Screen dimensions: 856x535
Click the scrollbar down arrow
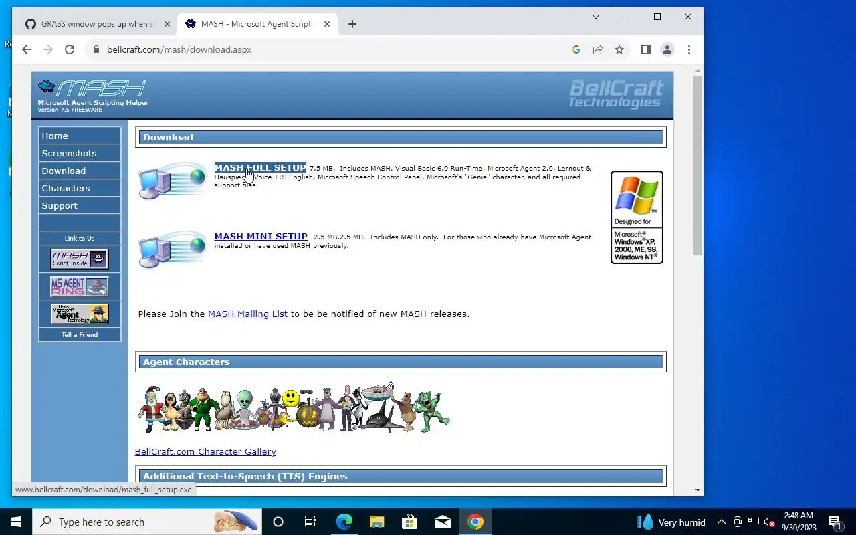pyautogui.click(x=698, y=490)
